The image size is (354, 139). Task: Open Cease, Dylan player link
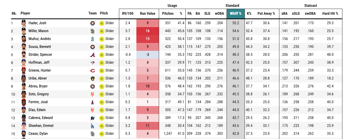[38, 134]
